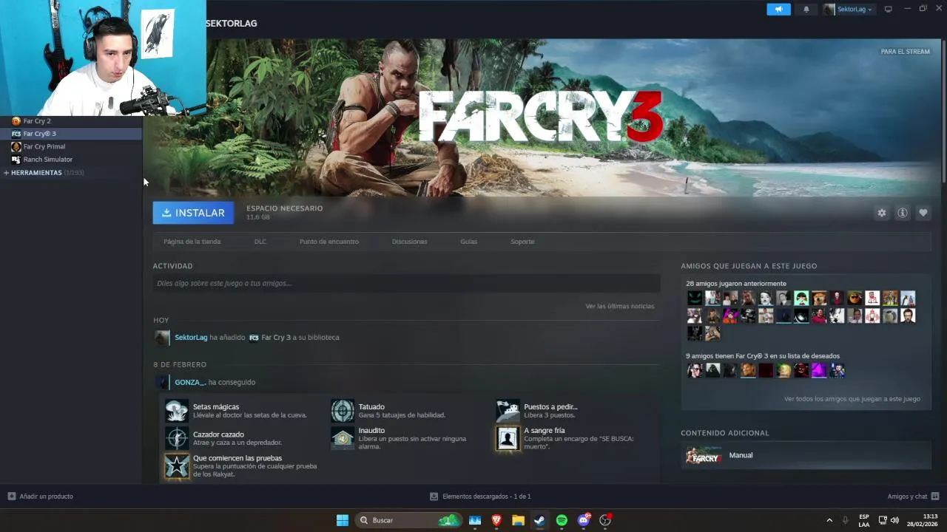947x532 pixels.
Task: Open the notifications bell
Action: pyautogui.click(x=806, y=10)
